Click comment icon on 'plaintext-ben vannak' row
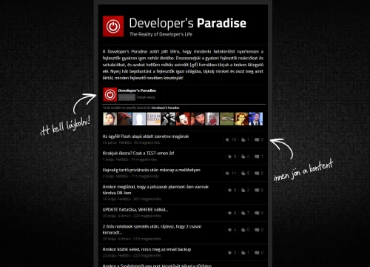 click(x=257, y=190)
